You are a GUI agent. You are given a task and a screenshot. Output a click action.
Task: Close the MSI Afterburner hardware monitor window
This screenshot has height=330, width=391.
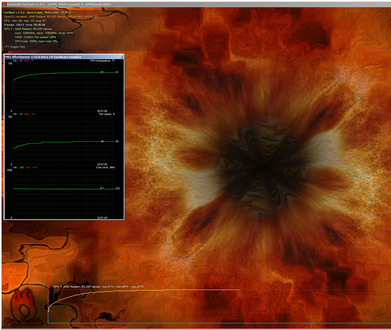[122, 57]
